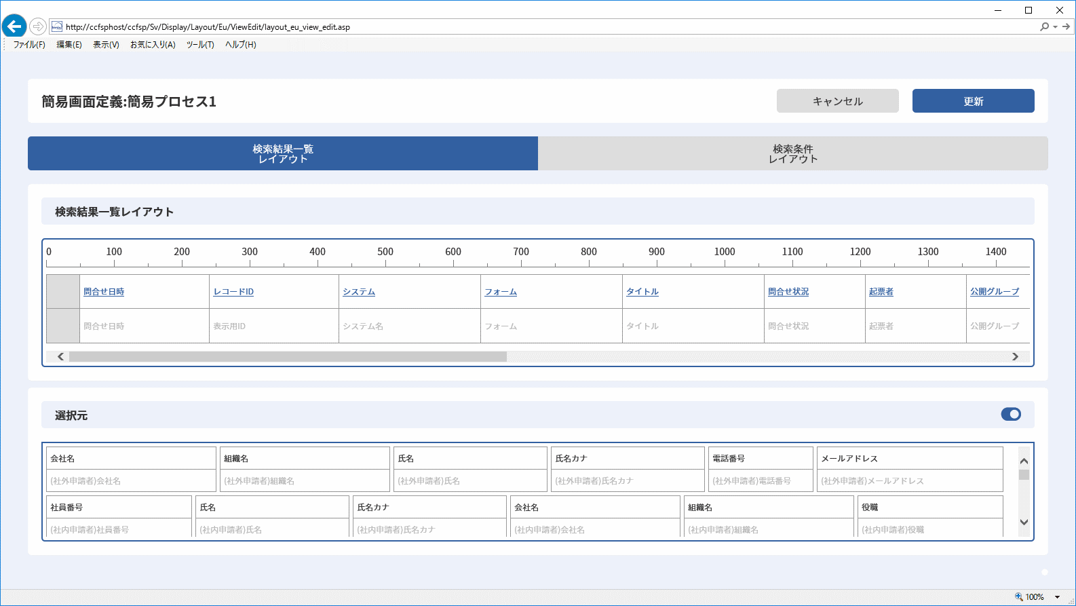
Task: Click the 更新 button
Action: pyautogui.click(x=974, y=101)
